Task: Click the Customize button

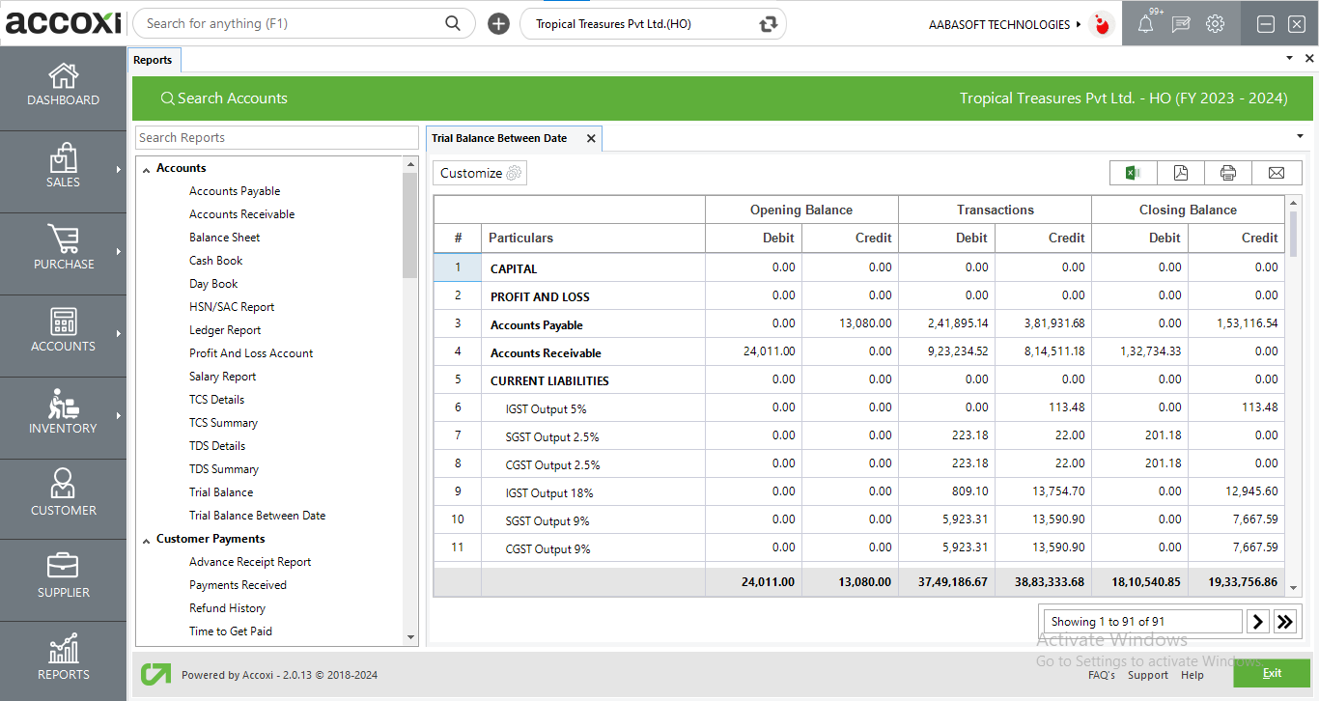Action: [x=480, y=173]
